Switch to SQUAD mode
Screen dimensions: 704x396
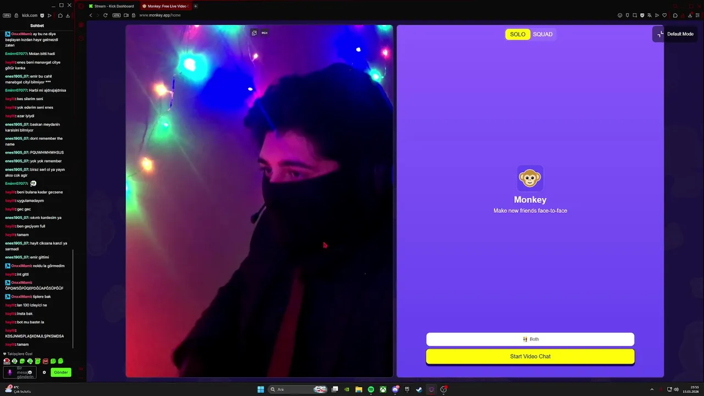[x=542, y=34]
